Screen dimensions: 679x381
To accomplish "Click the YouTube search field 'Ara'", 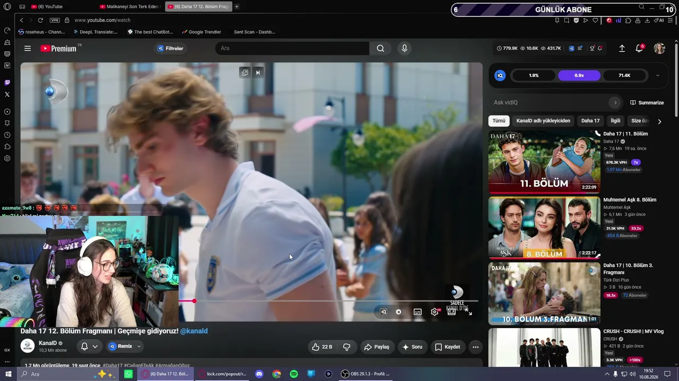I will point(292,48).
